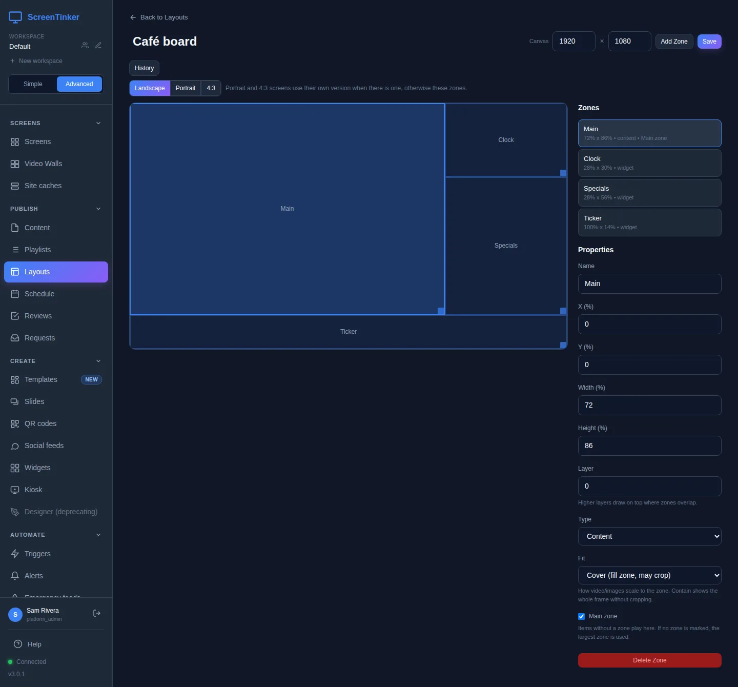This screenshot has width=738, height=687.
Task: Click the red Delete Zone button
Action: (649, 660)
